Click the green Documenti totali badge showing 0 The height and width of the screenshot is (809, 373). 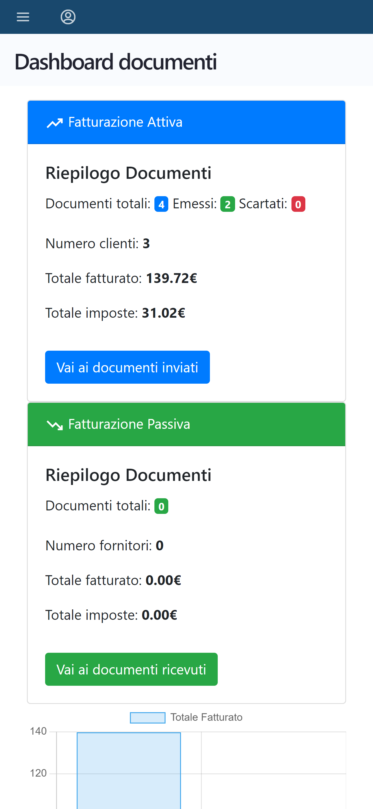click(x=161, y=506)
